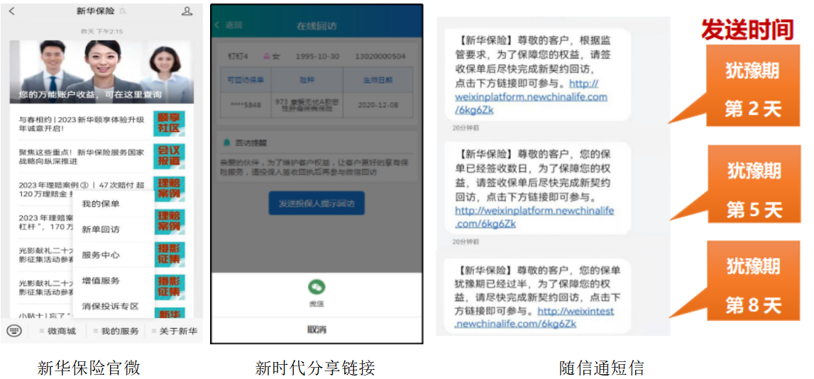Open the 我的服务 bottom menu
Image resolution: width=814 pixels, height=379 pixels.
coord(116,331)
